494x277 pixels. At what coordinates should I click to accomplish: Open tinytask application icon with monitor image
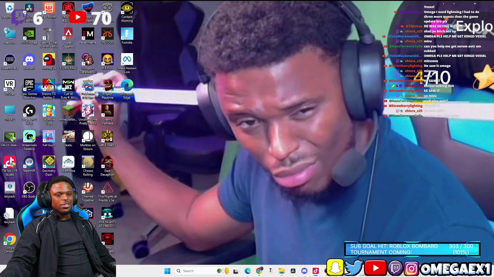pos(10,190)
